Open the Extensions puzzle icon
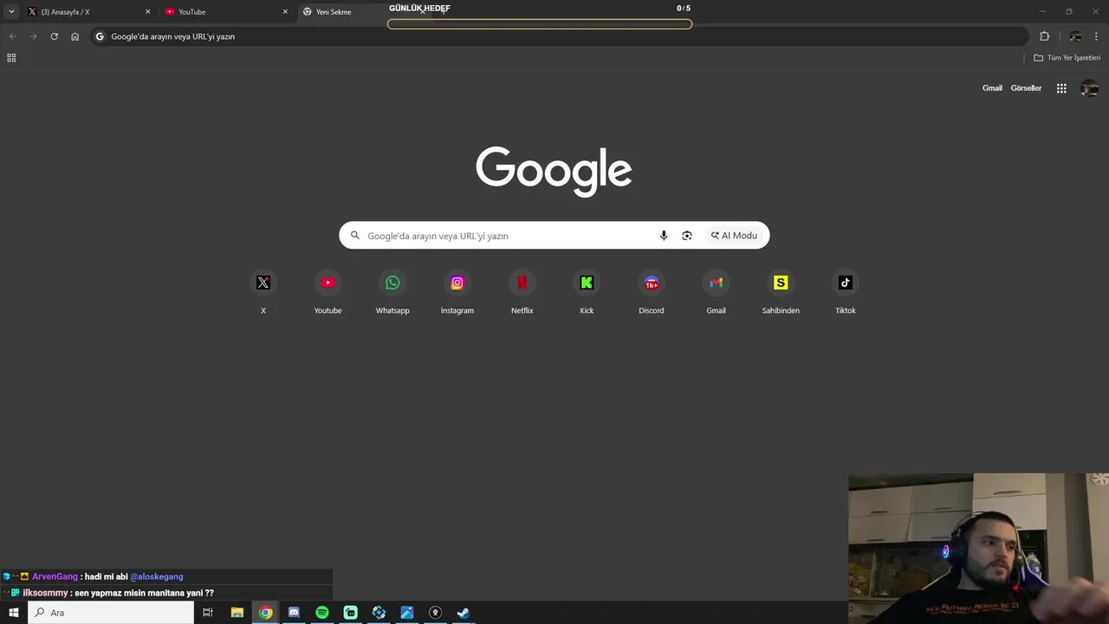 point(1044,36)
